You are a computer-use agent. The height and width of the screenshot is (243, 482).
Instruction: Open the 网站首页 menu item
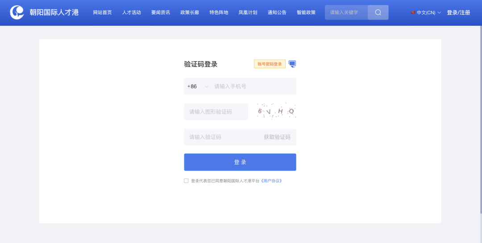pos(102,12)
